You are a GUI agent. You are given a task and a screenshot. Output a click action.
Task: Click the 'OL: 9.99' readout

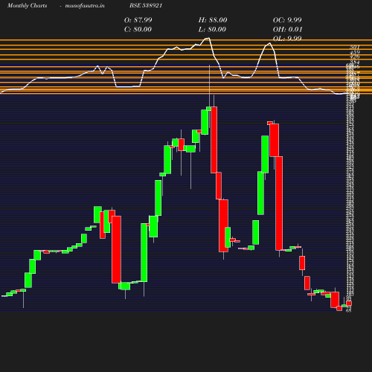(287, 39)
